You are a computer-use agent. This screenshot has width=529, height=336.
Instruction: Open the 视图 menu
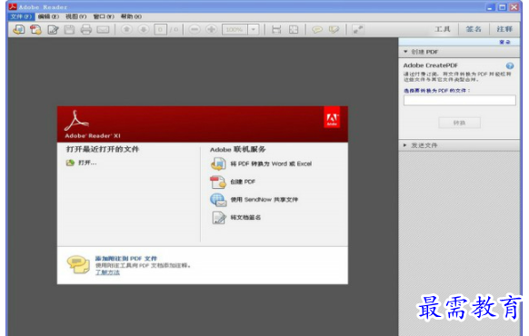pos(76,16)
